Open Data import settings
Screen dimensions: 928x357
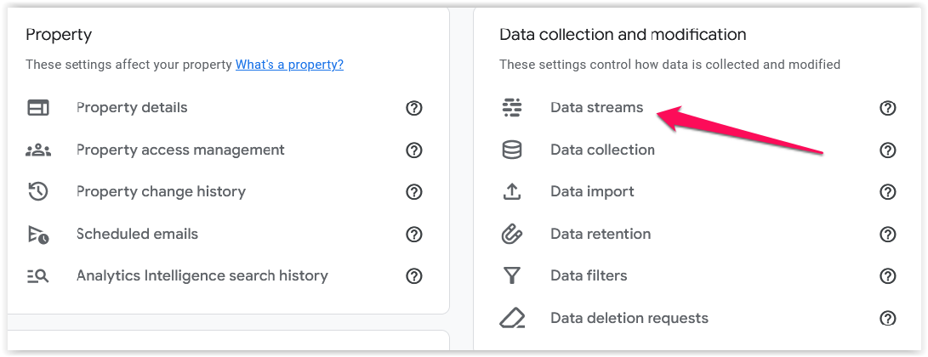pos(592,191)
